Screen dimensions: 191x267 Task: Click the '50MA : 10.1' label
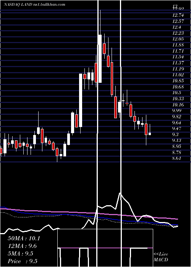(24, 238)
